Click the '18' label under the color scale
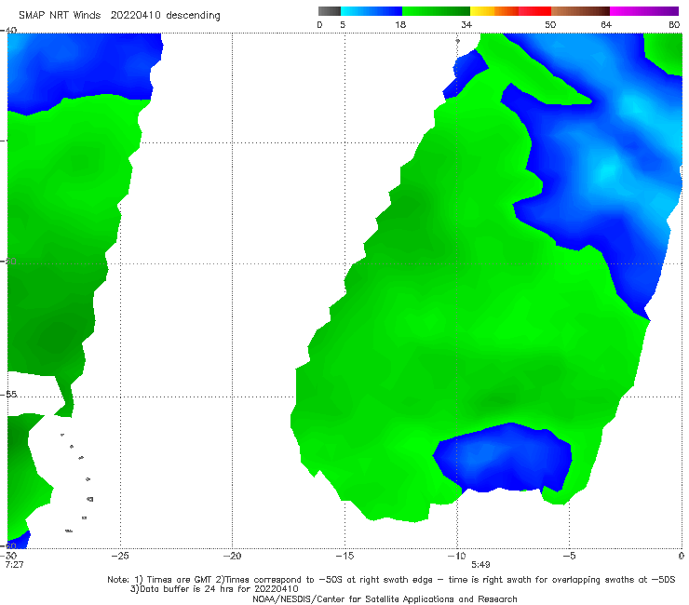Viewport: 689px width, 605px height. pos(400,24)
